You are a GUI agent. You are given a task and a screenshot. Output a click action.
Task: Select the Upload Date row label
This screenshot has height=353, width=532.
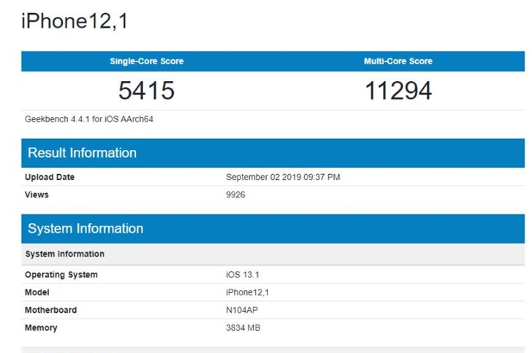pos(50,177)
